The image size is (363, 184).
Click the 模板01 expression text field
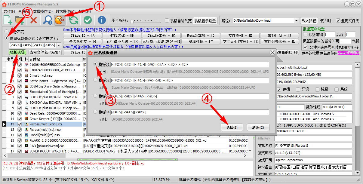tap(189, 64)
